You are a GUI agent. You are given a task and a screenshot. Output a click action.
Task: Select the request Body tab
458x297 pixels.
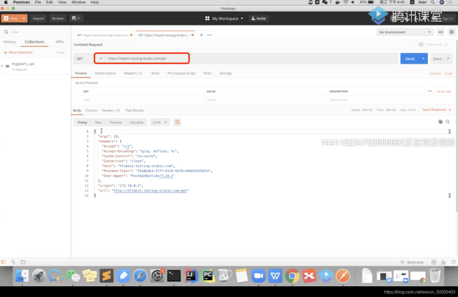155,73
